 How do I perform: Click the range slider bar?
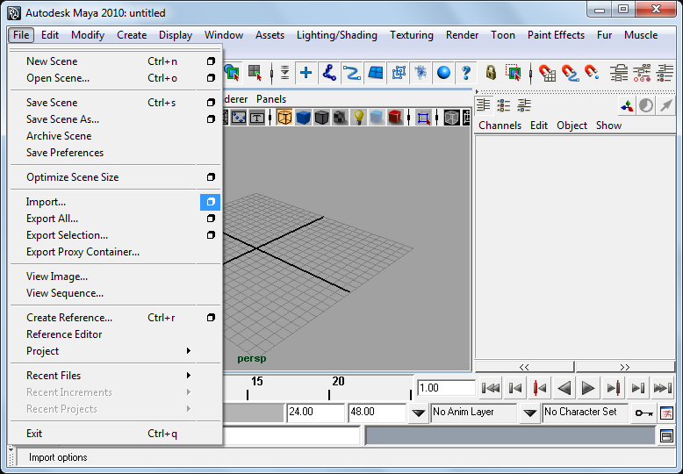[254, 413]
